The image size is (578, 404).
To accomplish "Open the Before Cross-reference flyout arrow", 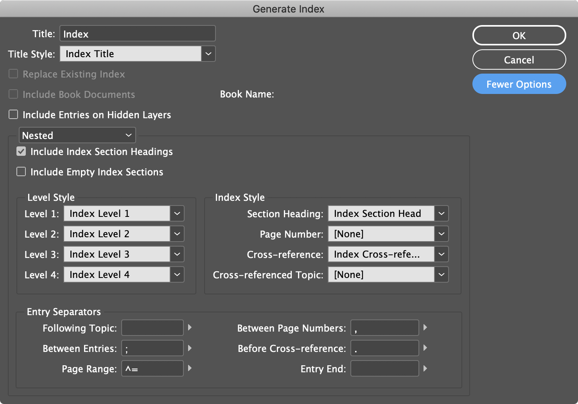I will tap(425, 348).
